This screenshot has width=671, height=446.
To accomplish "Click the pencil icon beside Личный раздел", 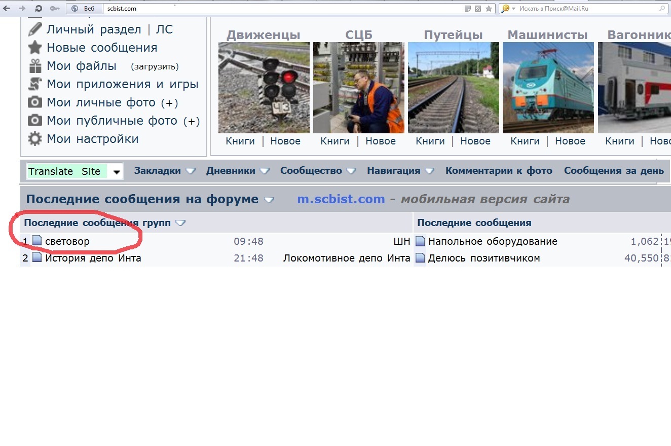I will [x=34, y=29].
